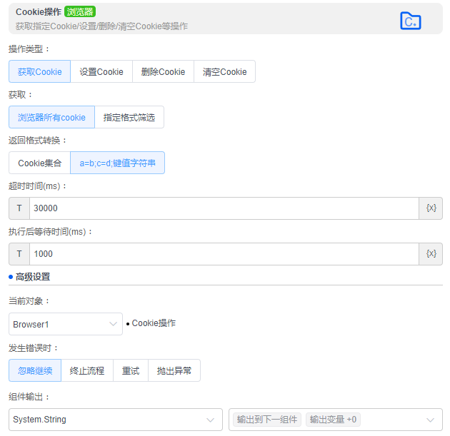Open the System.String output type dropdown
Viewport: 450px width, 436px height.
(x=115, y=420)
